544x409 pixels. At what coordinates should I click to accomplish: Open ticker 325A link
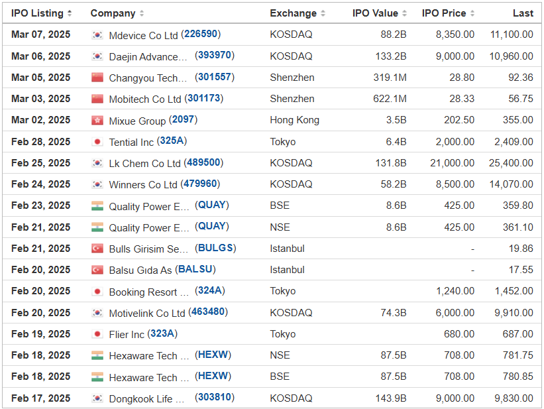pyautogui.click(x=172, y=141)
